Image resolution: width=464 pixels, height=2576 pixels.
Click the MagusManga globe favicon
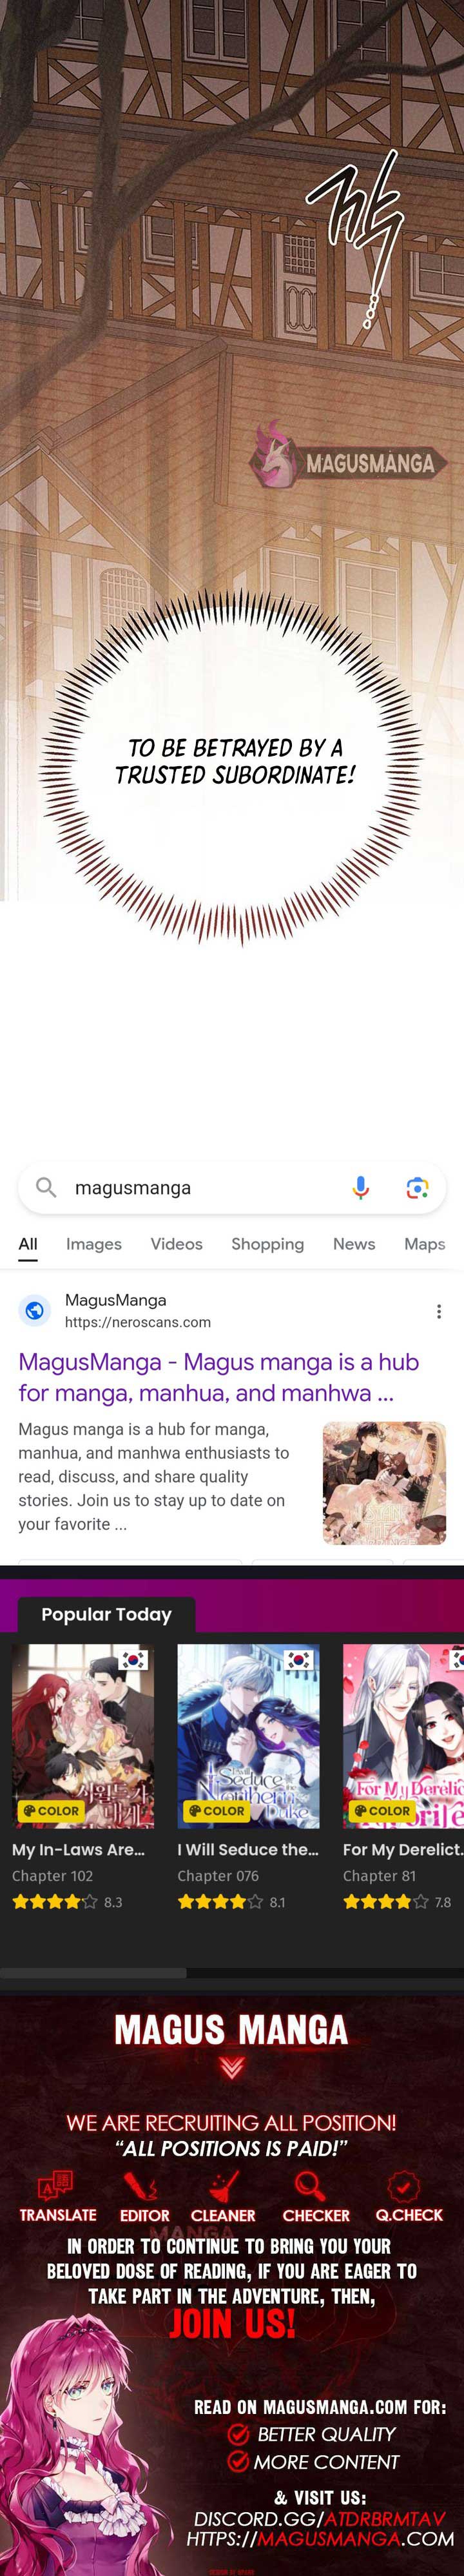pyautogui.click(x=35, y=1310)
